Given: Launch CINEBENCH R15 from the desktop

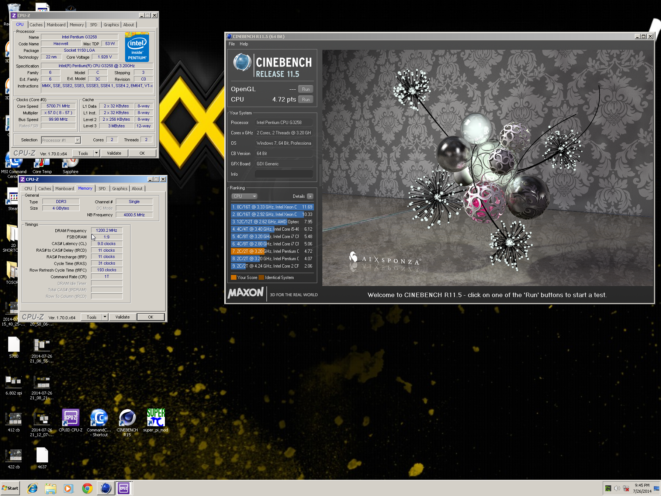Looking at the screenshot, I should click(127, 422).
